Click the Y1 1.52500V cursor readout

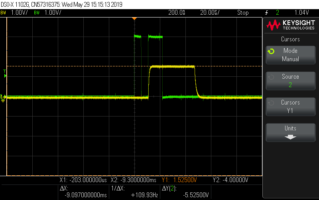coord(179,180)
